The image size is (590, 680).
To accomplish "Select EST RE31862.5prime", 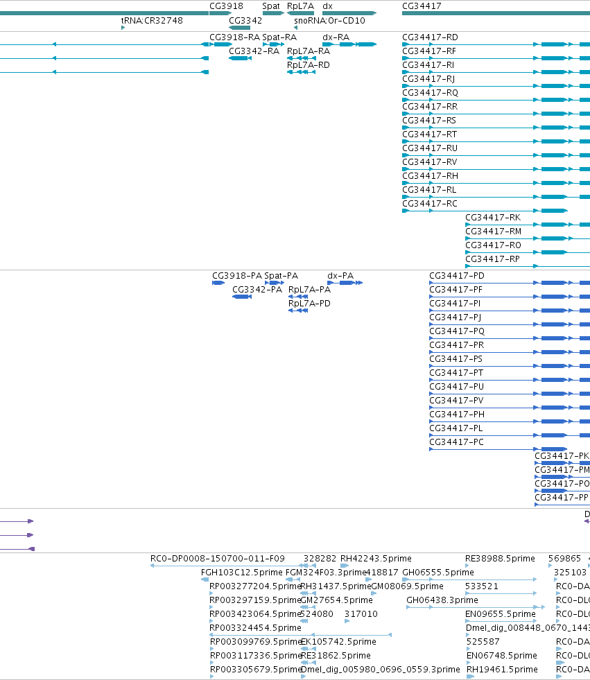I will [x=336, y=656].
